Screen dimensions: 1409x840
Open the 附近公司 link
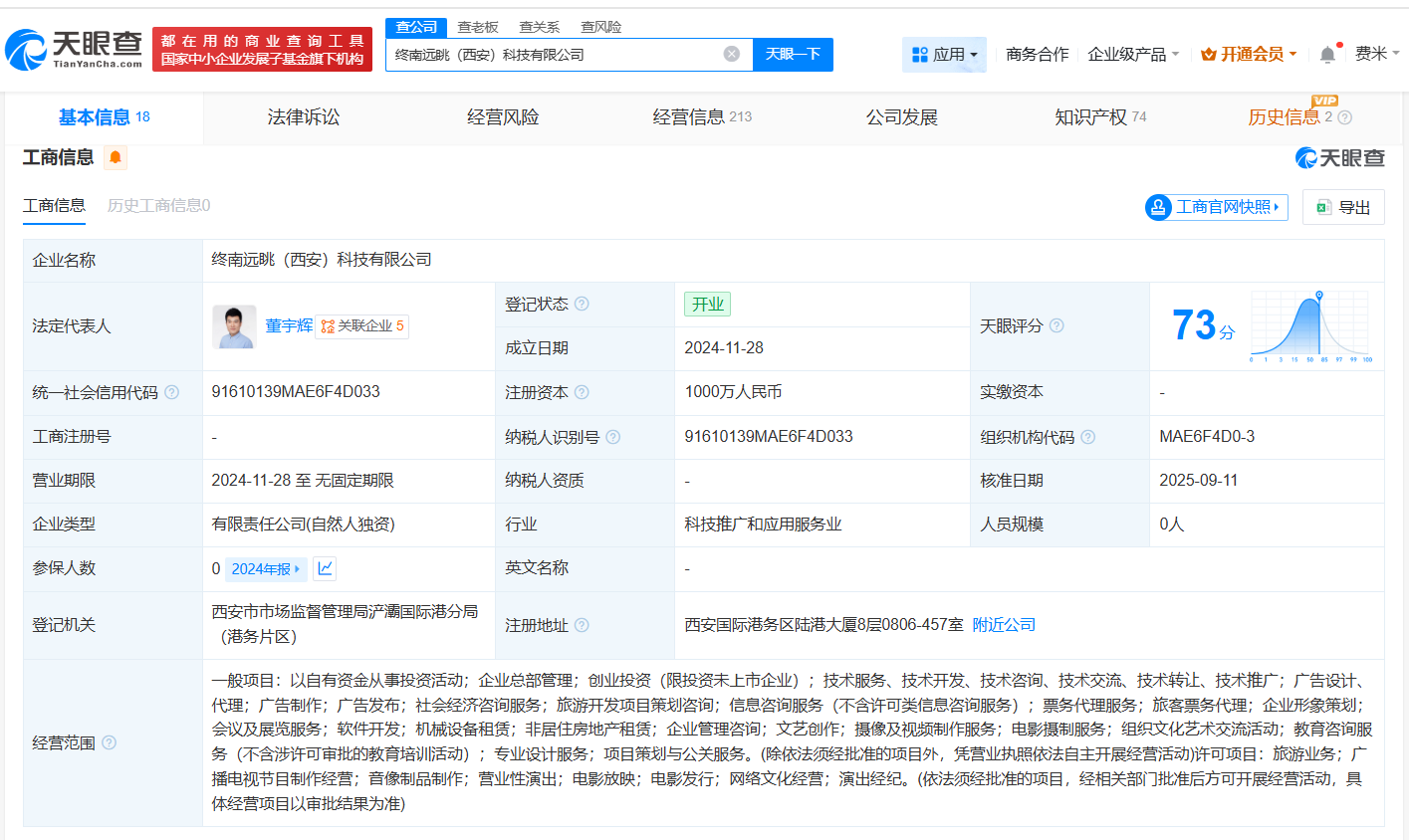pos(1003,624)
